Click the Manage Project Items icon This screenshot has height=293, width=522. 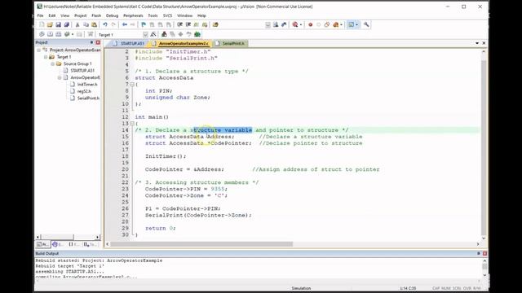(164, 34)
